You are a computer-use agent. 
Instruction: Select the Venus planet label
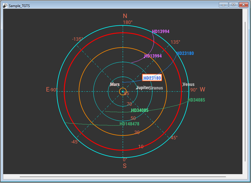pyautogui.click(x=189, y=84)
